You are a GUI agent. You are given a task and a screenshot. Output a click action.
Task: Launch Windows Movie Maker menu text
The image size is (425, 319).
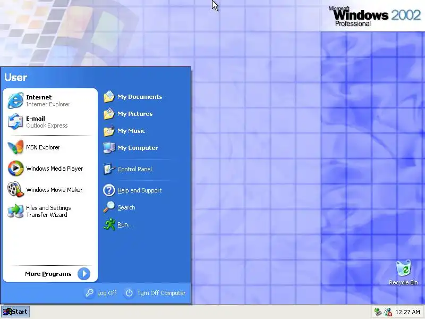(54, 190)
